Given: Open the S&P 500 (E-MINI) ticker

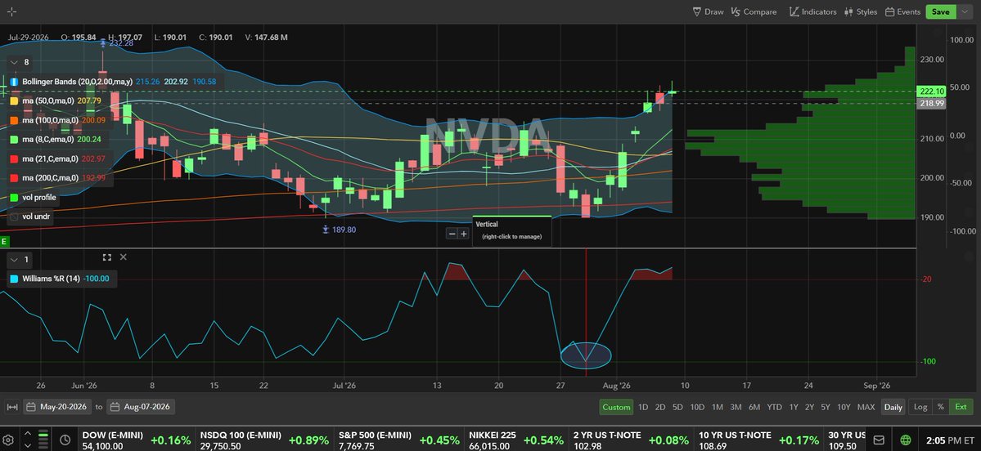Looking at the screenshot, I should click(399, 440).
